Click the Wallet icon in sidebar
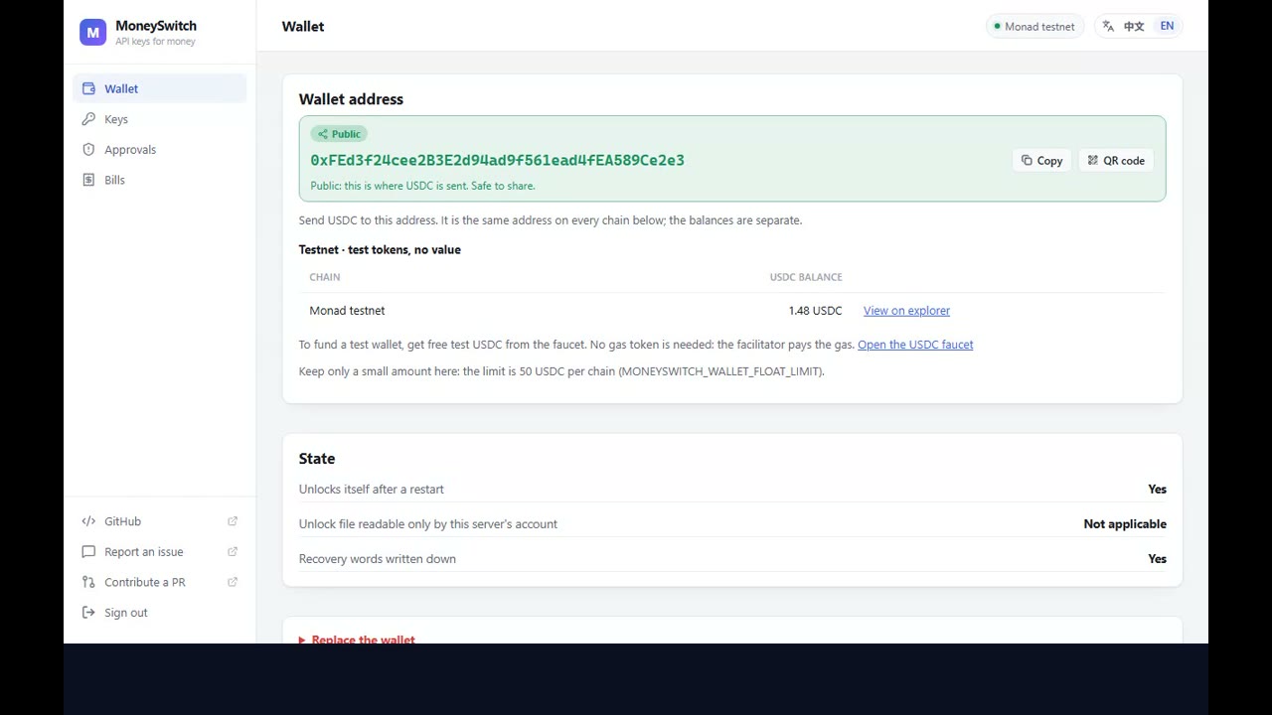Screen dimensions: 1272x715 (x=88, y=88)
